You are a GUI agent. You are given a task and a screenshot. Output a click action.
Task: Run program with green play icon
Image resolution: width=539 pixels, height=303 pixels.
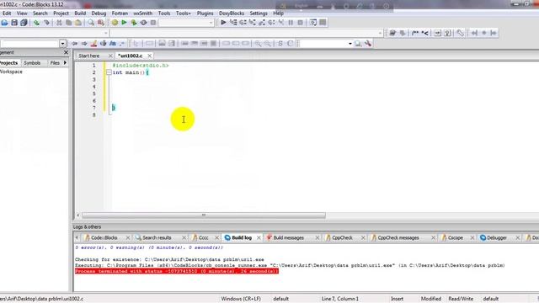click(124, 23)
